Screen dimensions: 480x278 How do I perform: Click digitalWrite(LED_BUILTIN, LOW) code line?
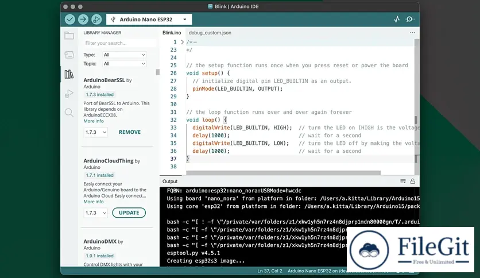[x=241, y=143]
